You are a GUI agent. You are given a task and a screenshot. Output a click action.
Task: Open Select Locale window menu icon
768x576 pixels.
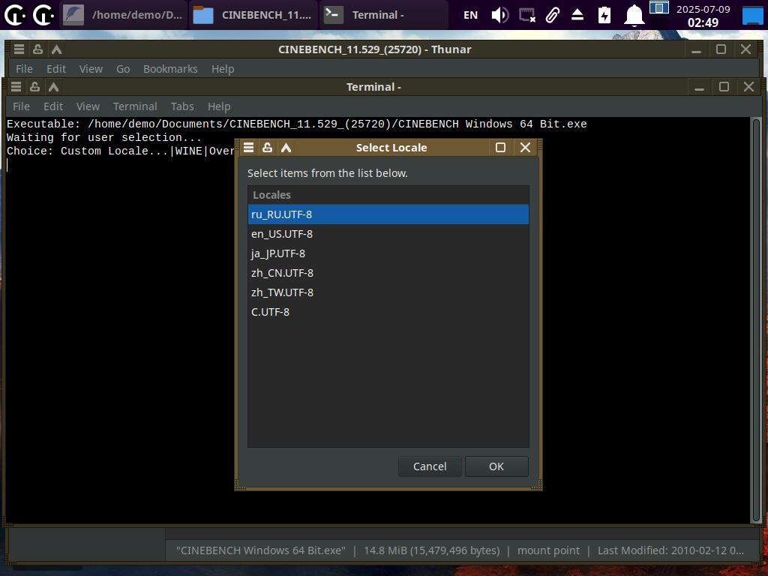pyautogui.click(x=249, y=148)
